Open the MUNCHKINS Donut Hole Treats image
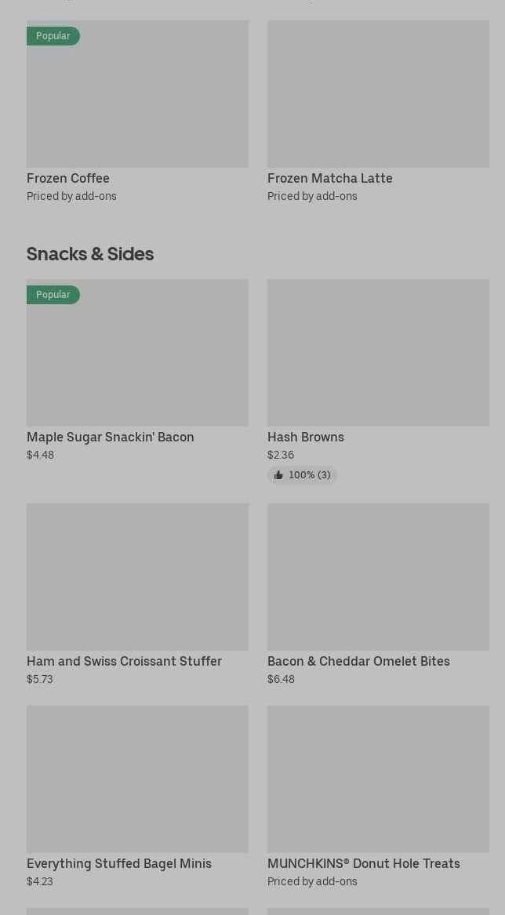Screen dimensions: 505x915 coord(378,779)
